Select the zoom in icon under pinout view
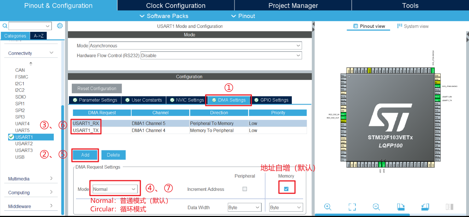Image resolution: width=469 pixels, height=217 pixels. click(x=328, y=207)
